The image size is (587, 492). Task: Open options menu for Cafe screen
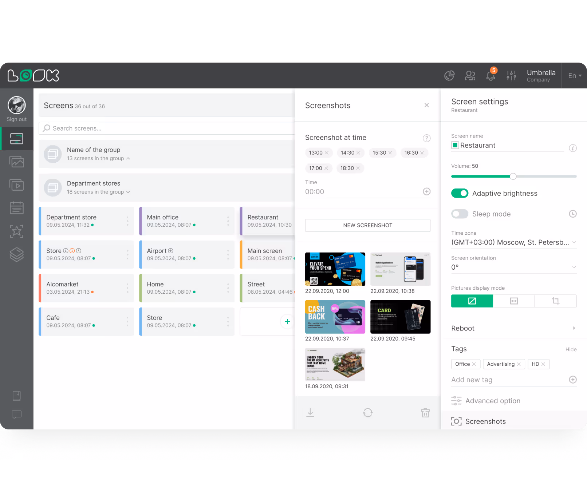tap(127, 321)
